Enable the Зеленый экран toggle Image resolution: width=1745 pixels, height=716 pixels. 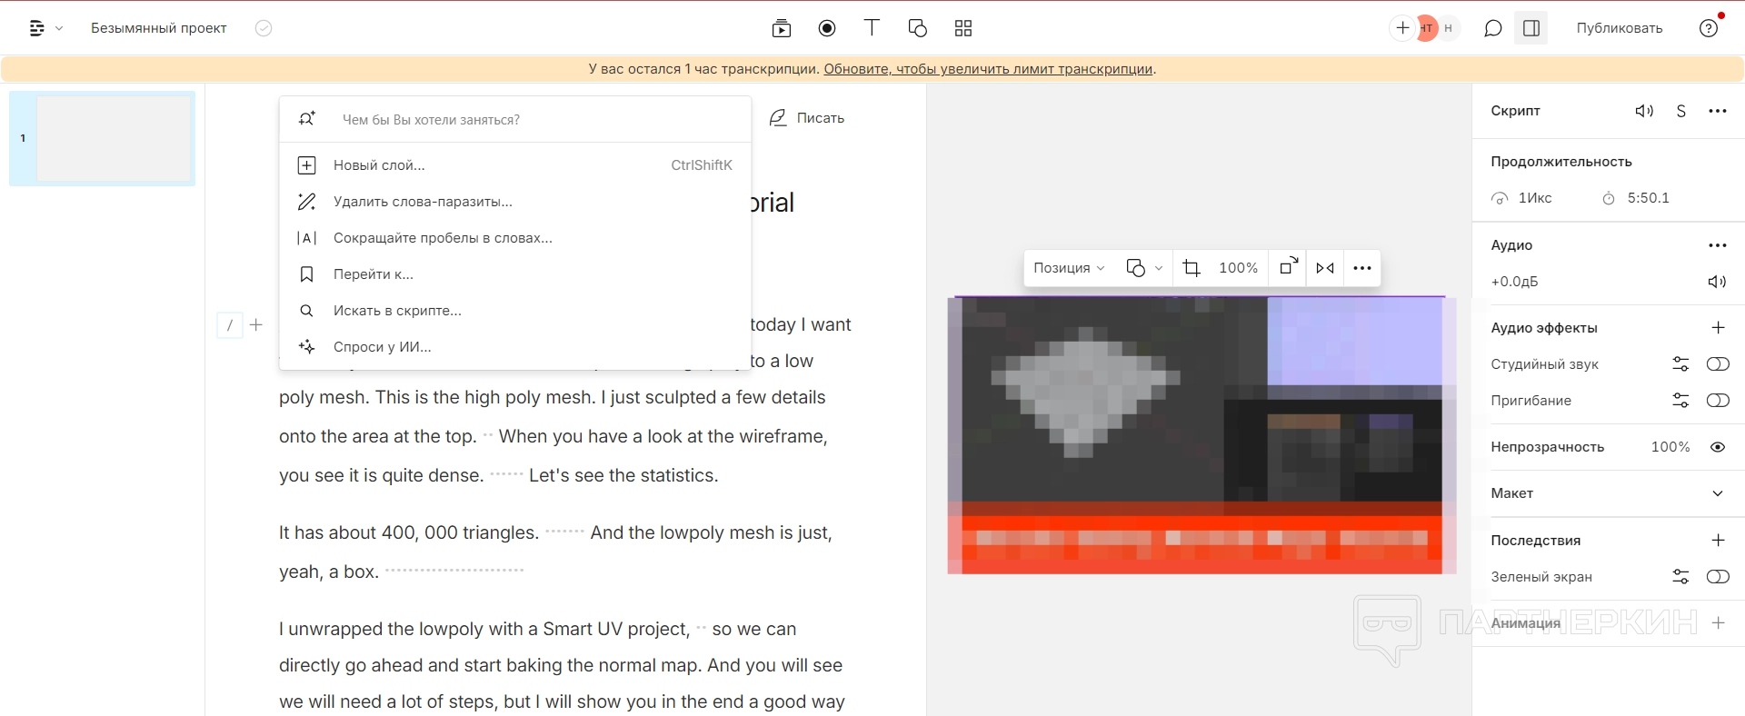pyautogui.click(x=1718, y=577)
